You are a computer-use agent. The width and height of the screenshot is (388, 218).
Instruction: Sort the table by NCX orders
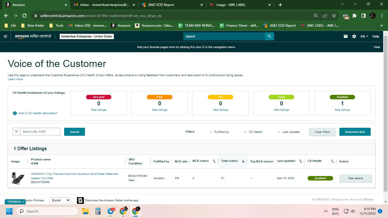coord(214,161)
